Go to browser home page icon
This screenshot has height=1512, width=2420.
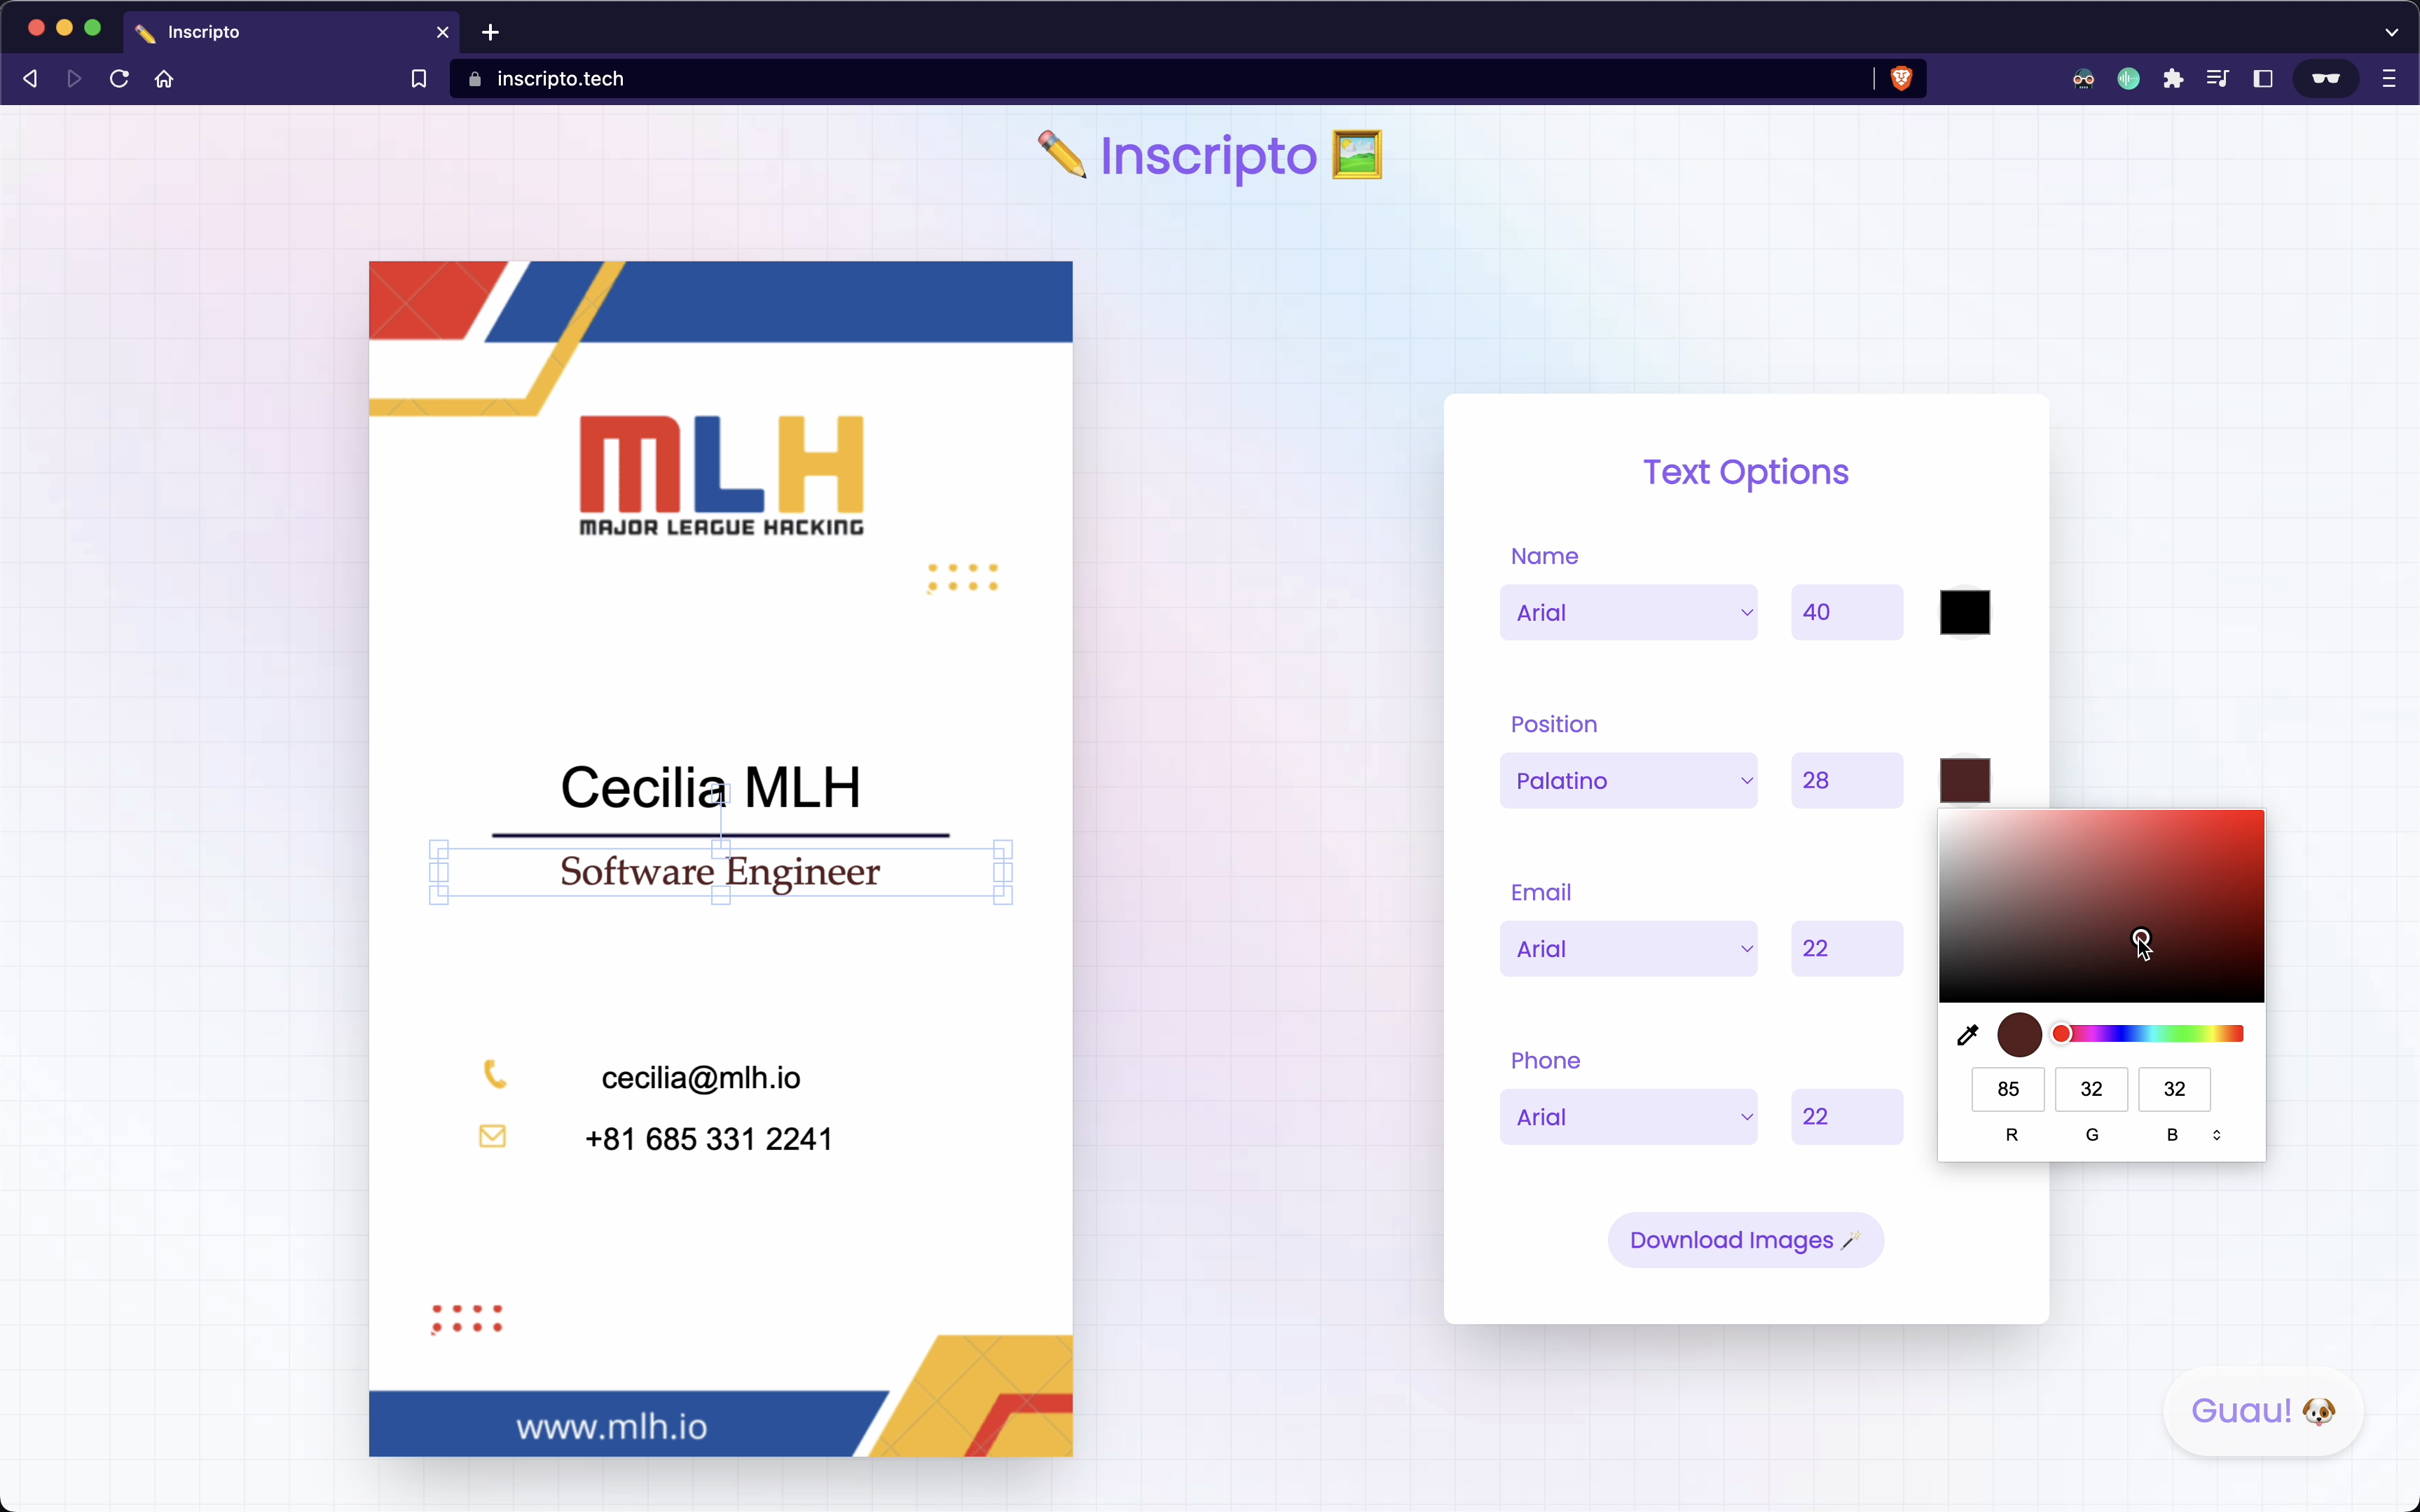[164, 78]
